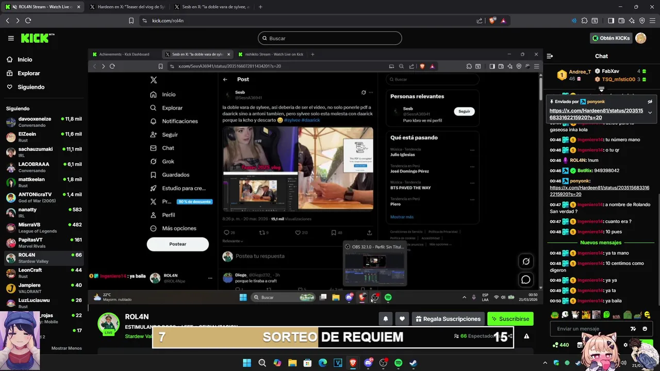This screenshot has height=371, width=660.
Task: Open ANTONIcraTV's God of War stream
Action: [44, 197]
